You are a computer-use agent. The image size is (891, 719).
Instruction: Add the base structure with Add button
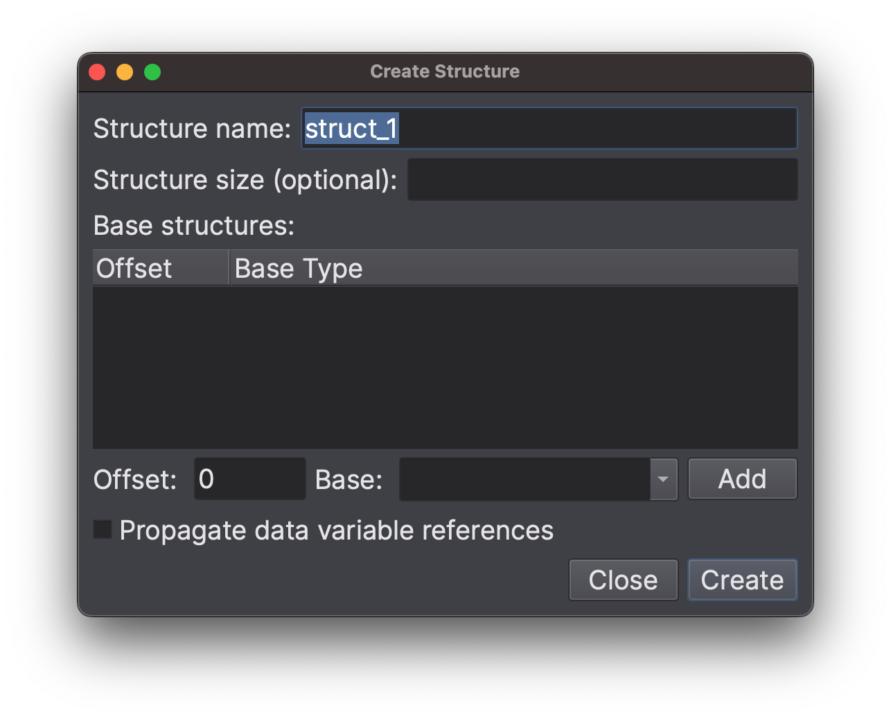point(743,479)
